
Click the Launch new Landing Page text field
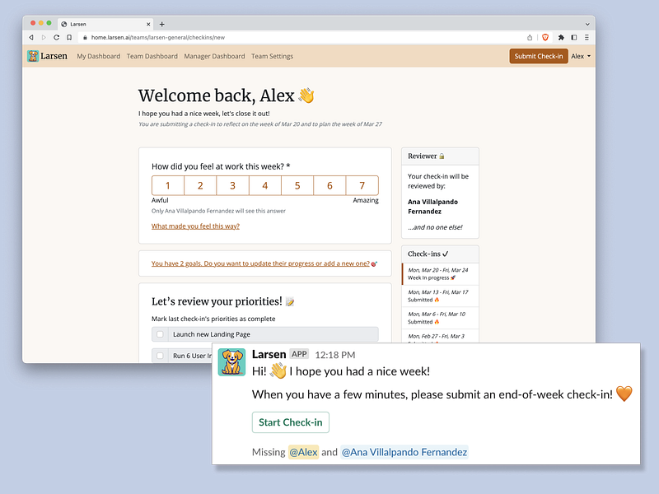click(x=273, y=334)
